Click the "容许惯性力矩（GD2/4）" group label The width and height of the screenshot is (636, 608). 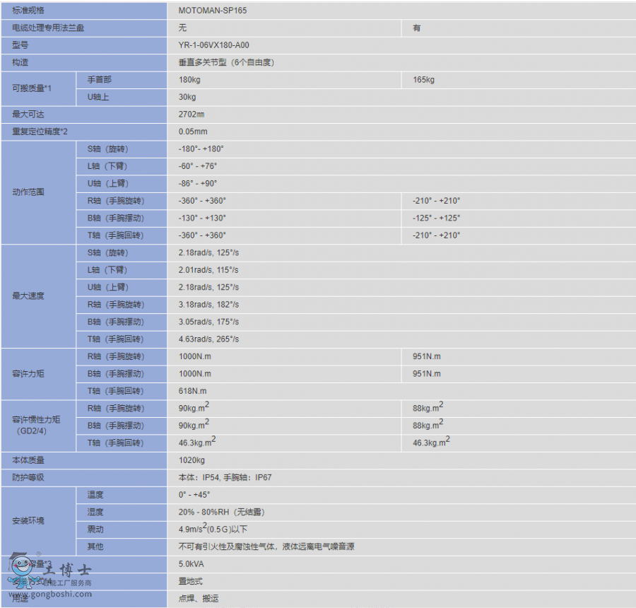36,426
